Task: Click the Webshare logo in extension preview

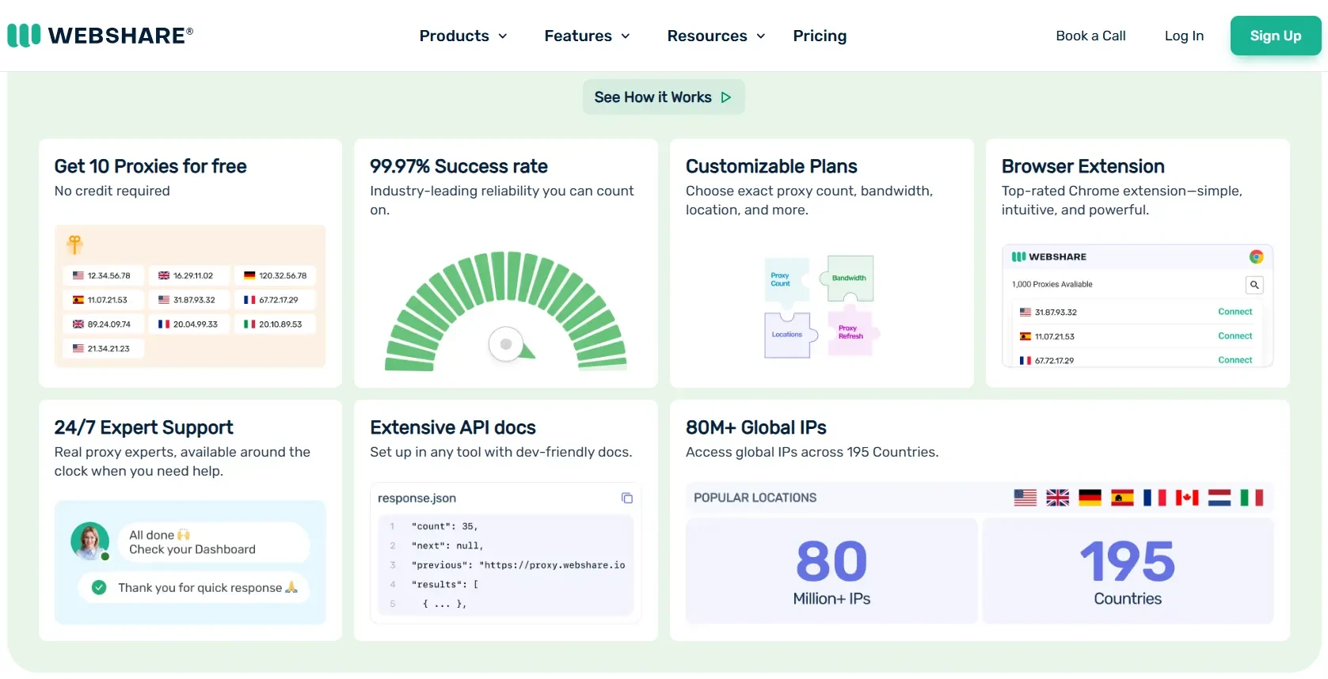Action: [x=1049, y=256]
